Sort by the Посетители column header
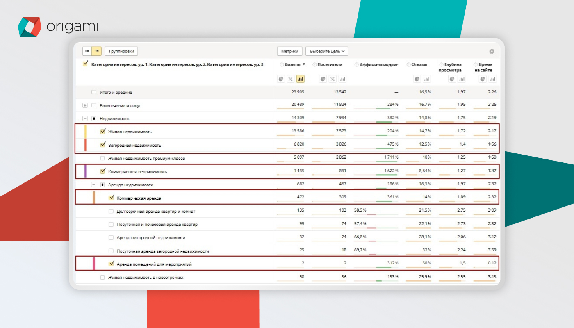Image resolution: width=574 pixels, height=328 pixels. point(330,65)
